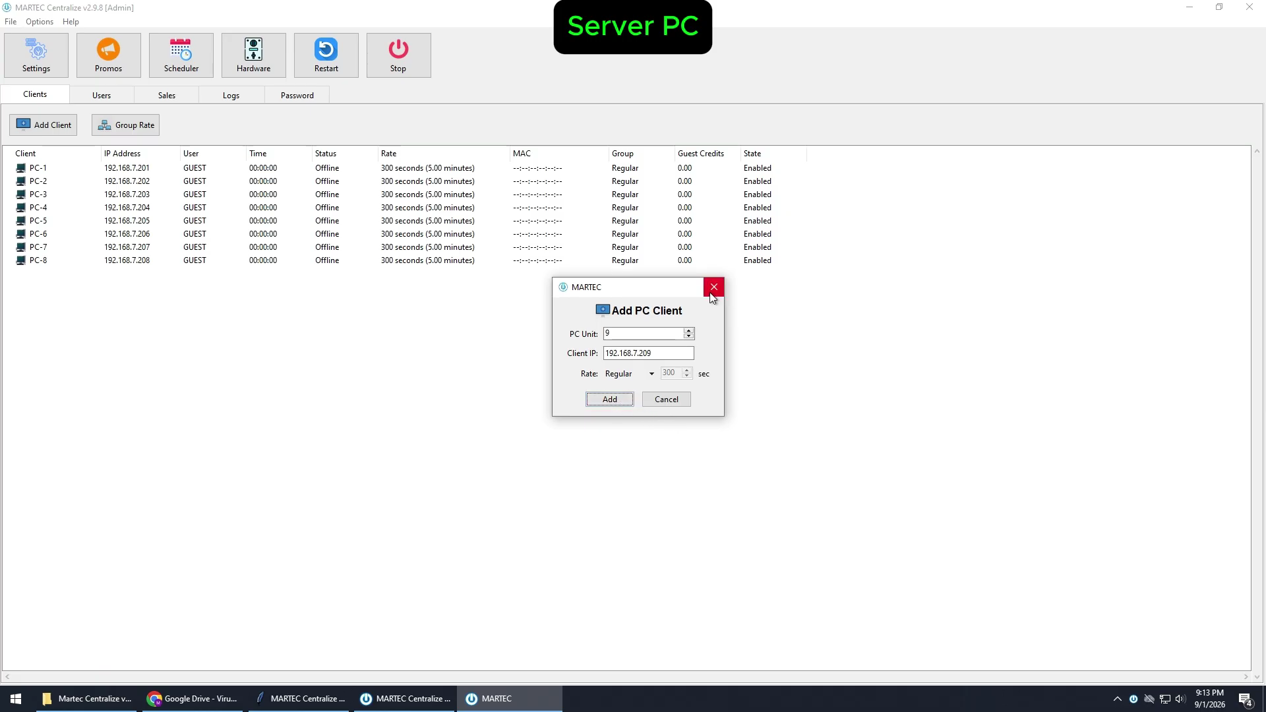Open the Settings toolbar button
The image size is (1266, 712).
[36, 55]
